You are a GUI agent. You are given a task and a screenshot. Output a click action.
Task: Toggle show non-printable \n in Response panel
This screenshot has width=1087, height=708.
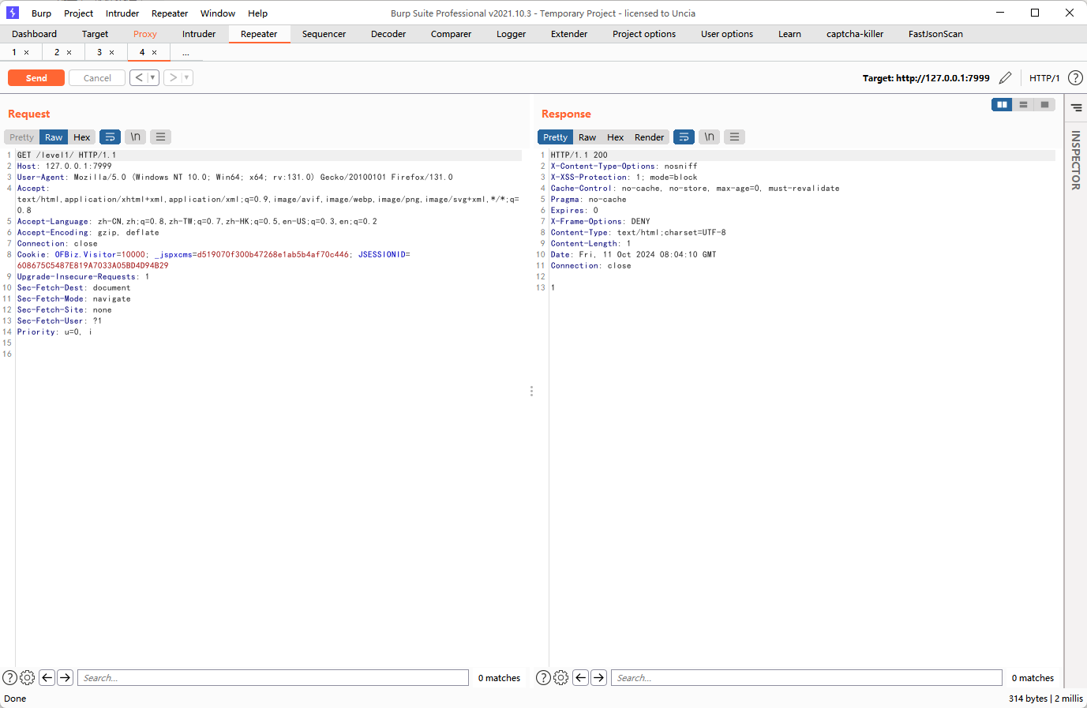point(709,137)
